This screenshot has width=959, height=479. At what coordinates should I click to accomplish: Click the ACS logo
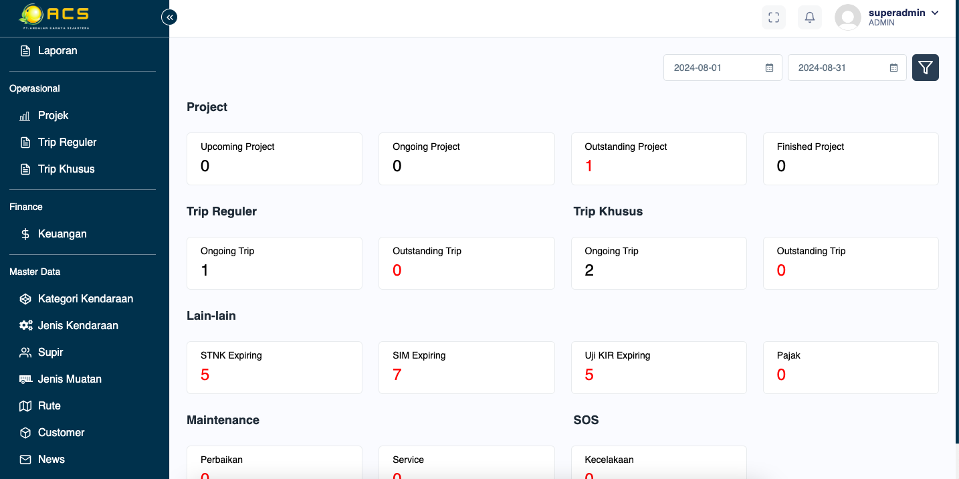[x=55, y=17]
